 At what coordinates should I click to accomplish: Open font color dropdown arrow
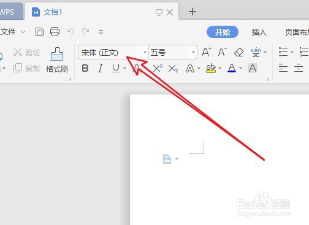pyautogui.click(x=240, y=68)
